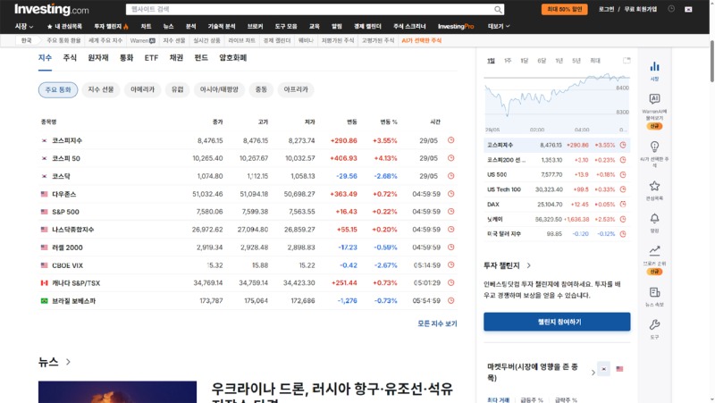Open the news flash sidebar icon
The width and height of the screenshot is (715, 403).
654,292
